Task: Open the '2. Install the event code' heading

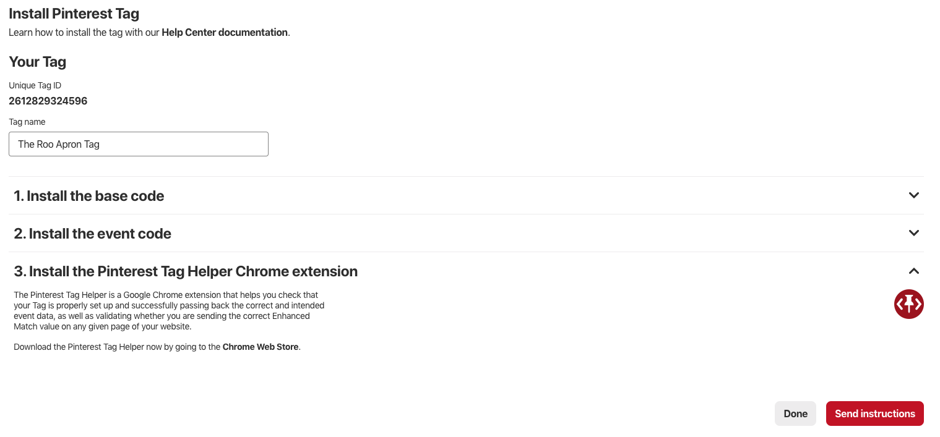Action: click(x=93, y=234)
